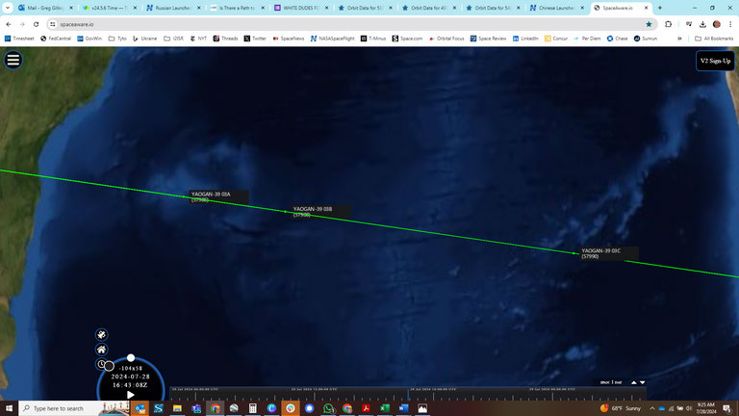Open the notification center icon
Viewport: 739px width, 416px height.
click(727, 408)
